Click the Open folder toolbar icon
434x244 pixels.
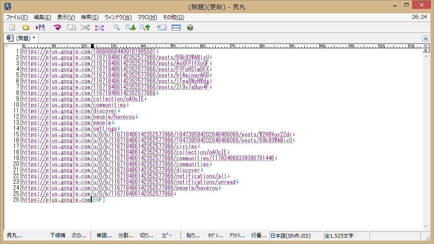(x=26, y=28)
